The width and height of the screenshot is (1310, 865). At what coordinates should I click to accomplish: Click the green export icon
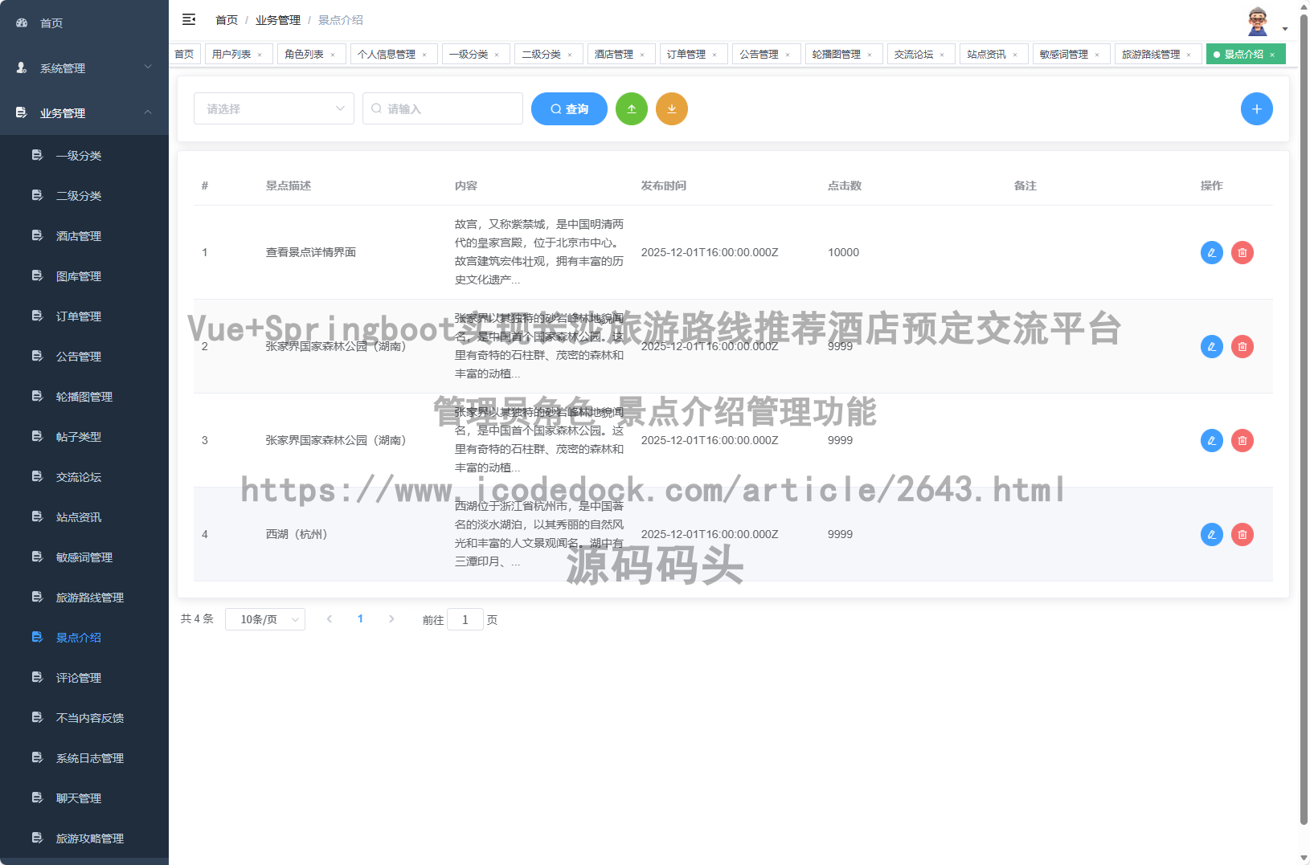tap(632, 108)
